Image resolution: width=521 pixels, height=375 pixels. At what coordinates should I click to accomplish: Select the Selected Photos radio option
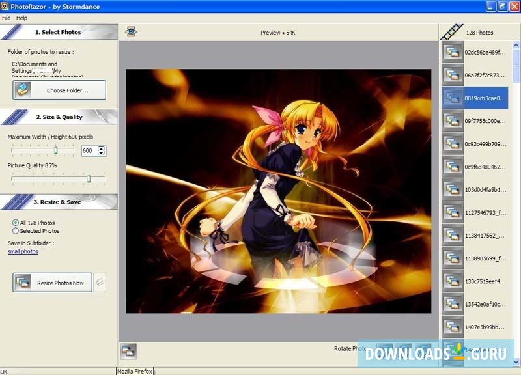pyautogui.click(x=15, y=231)
